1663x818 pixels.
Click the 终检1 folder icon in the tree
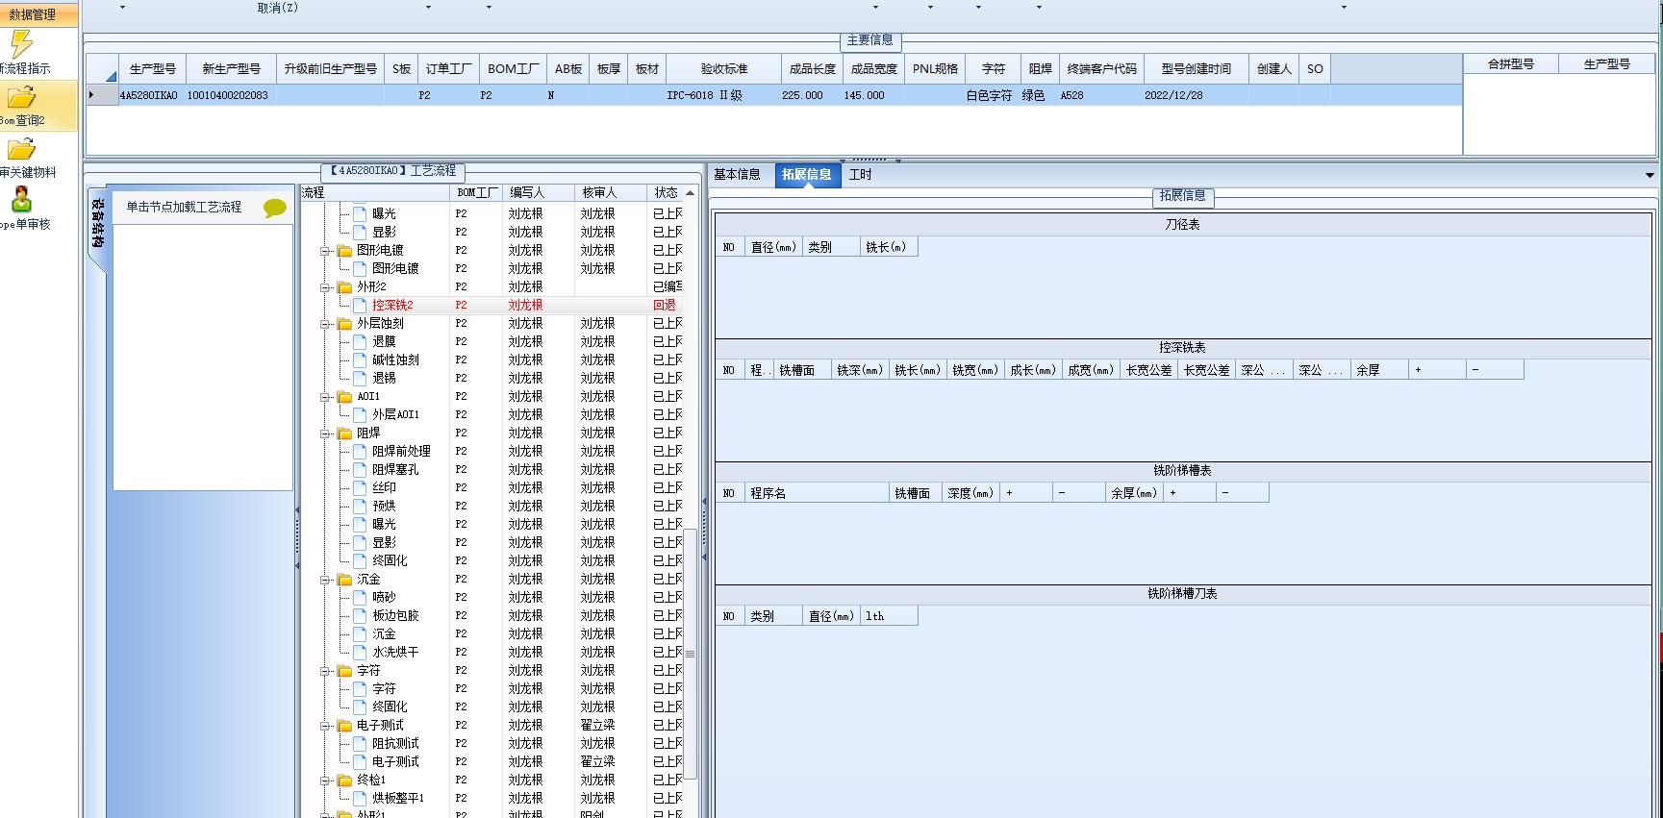344,781
